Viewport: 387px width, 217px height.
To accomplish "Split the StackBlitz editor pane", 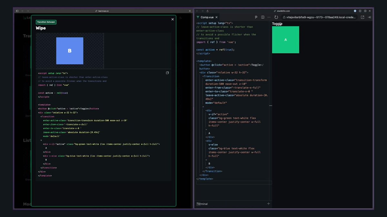I will tap(263, 17).
